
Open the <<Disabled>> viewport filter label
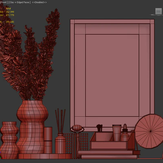coord(40,2)
